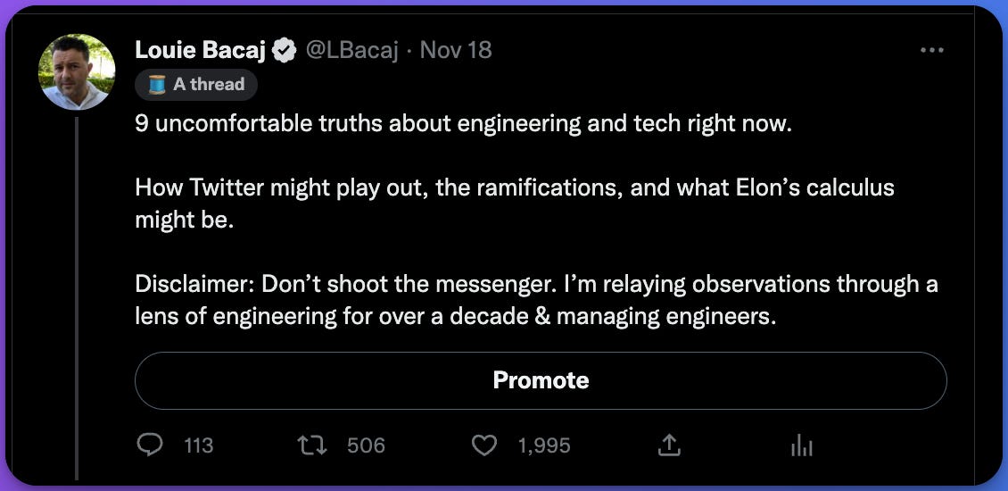The image size is (1008, 491).
Task: Click the 506 retweets count
Action: [366, 445]
